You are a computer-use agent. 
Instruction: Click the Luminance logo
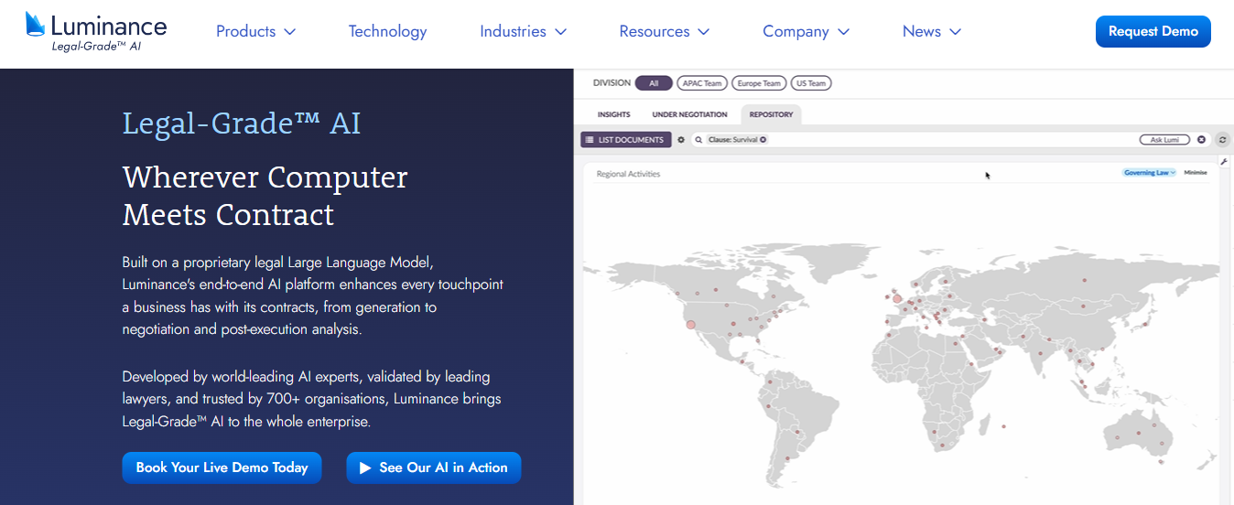(x=96, y=32)
